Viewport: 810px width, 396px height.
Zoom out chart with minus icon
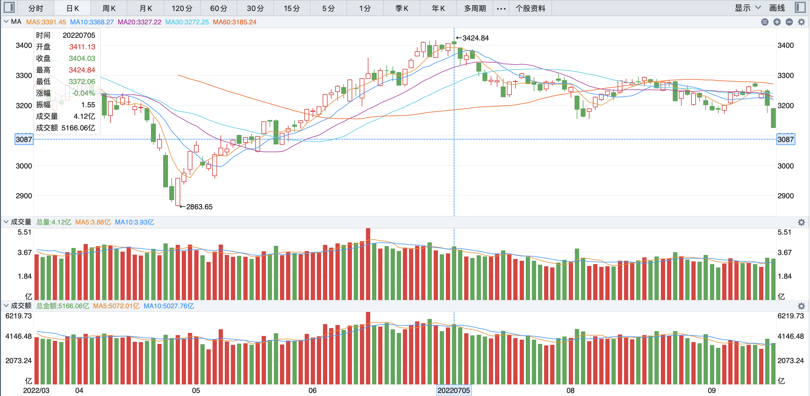[789, 22]
